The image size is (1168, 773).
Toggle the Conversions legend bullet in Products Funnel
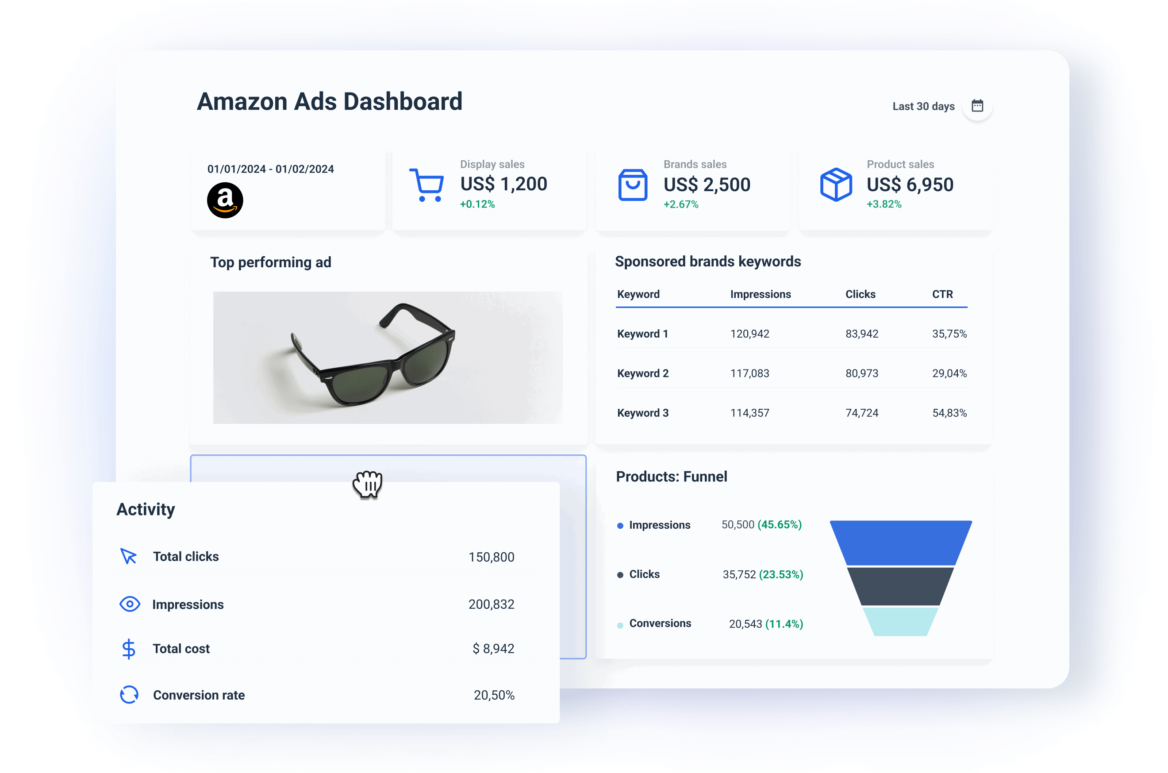point(620,623)
